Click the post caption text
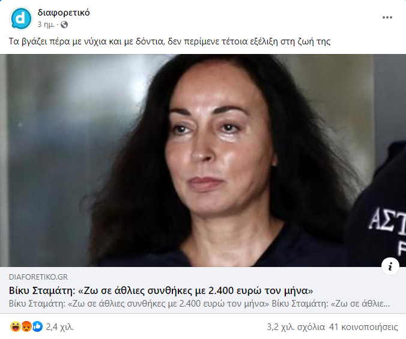 click(x=169, y=41)
